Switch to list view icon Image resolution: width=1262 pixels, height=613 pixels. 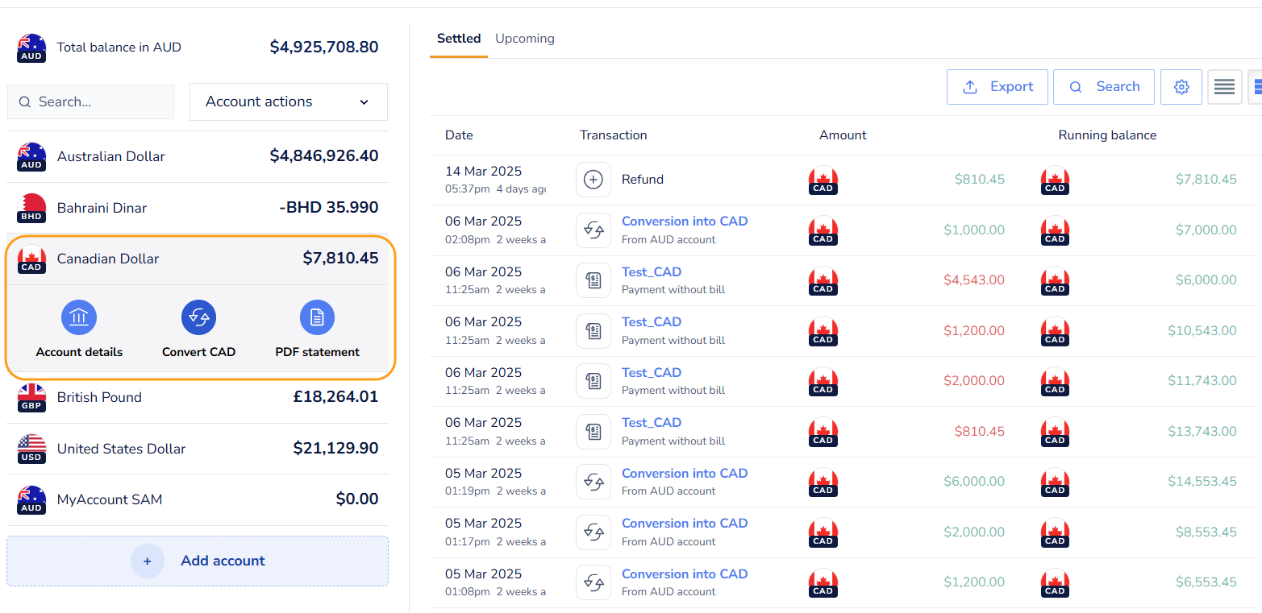[x=1224, y=87]
